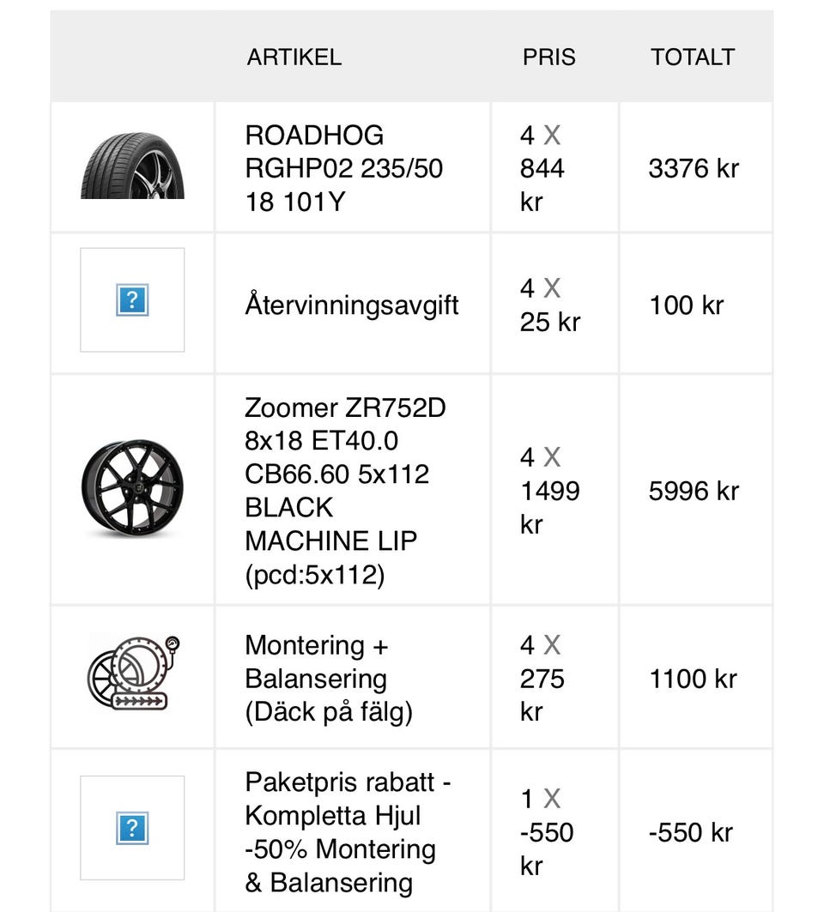Click the 100 kr recycling fee total
The width and height of the screenshot is (824, 912).
[x=687, y=305]
